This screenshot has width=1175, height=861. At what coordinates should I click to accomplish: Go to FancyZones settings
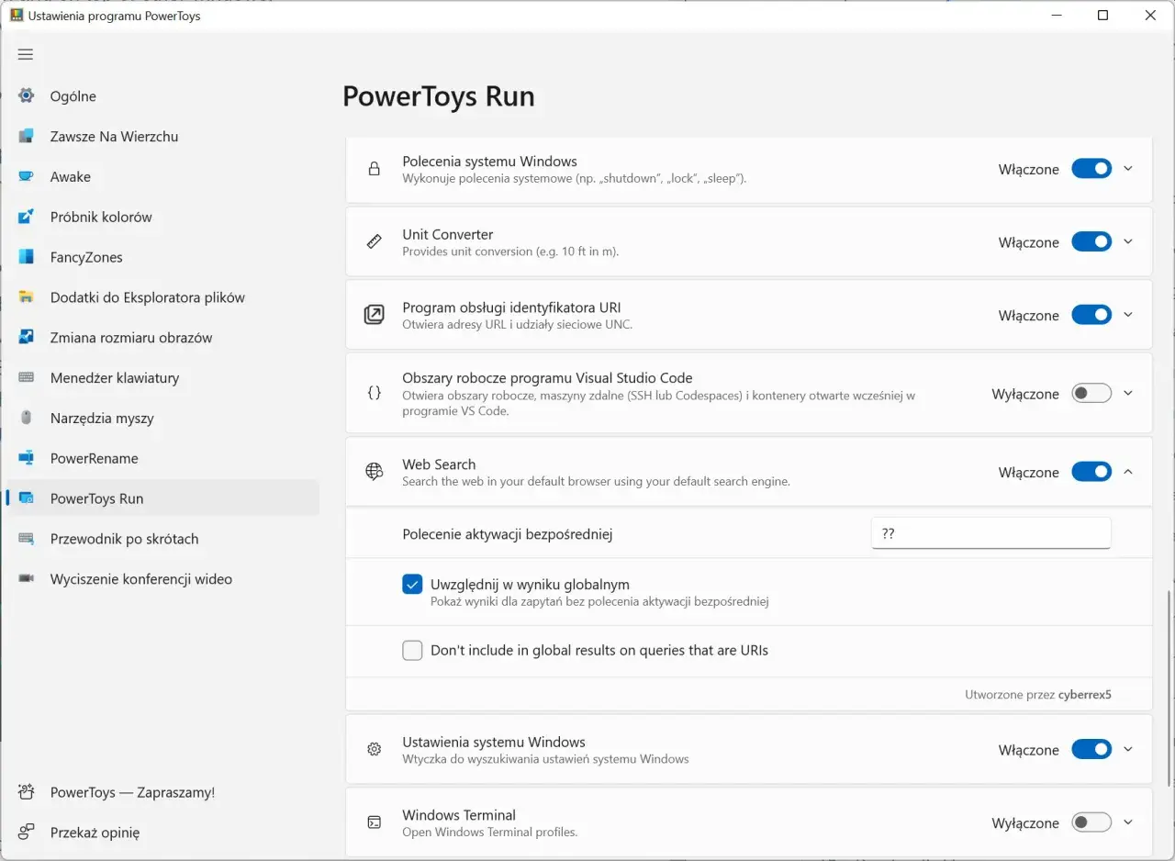pyautogui.click(x=162, y=257)
